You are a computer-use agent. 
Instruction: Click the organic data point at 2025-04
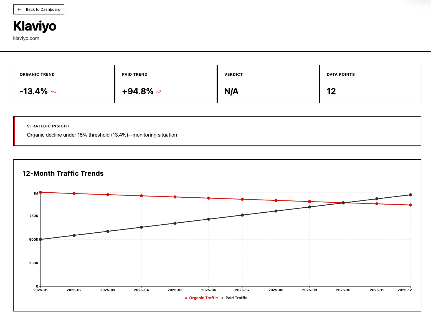141,196
